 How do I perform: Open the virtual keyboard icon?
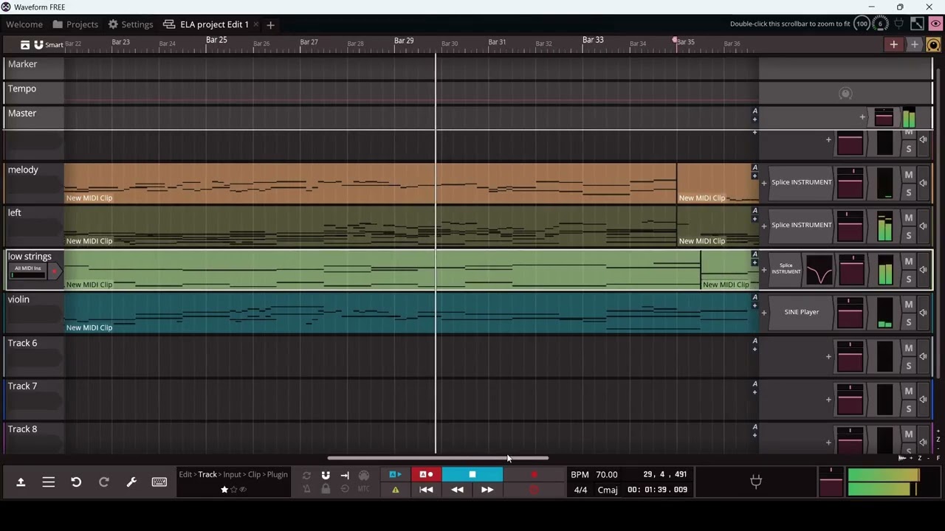[159, 482]
